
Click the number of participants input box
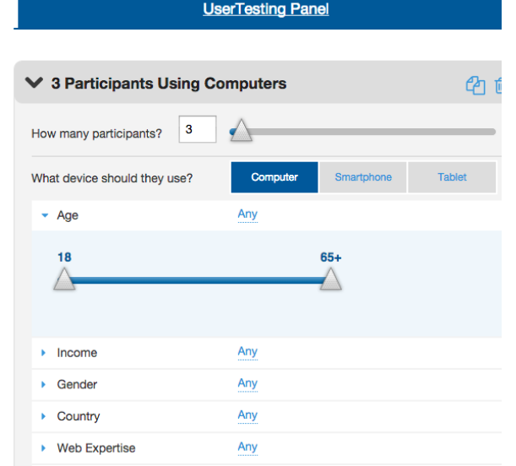(x=198, y=131)
